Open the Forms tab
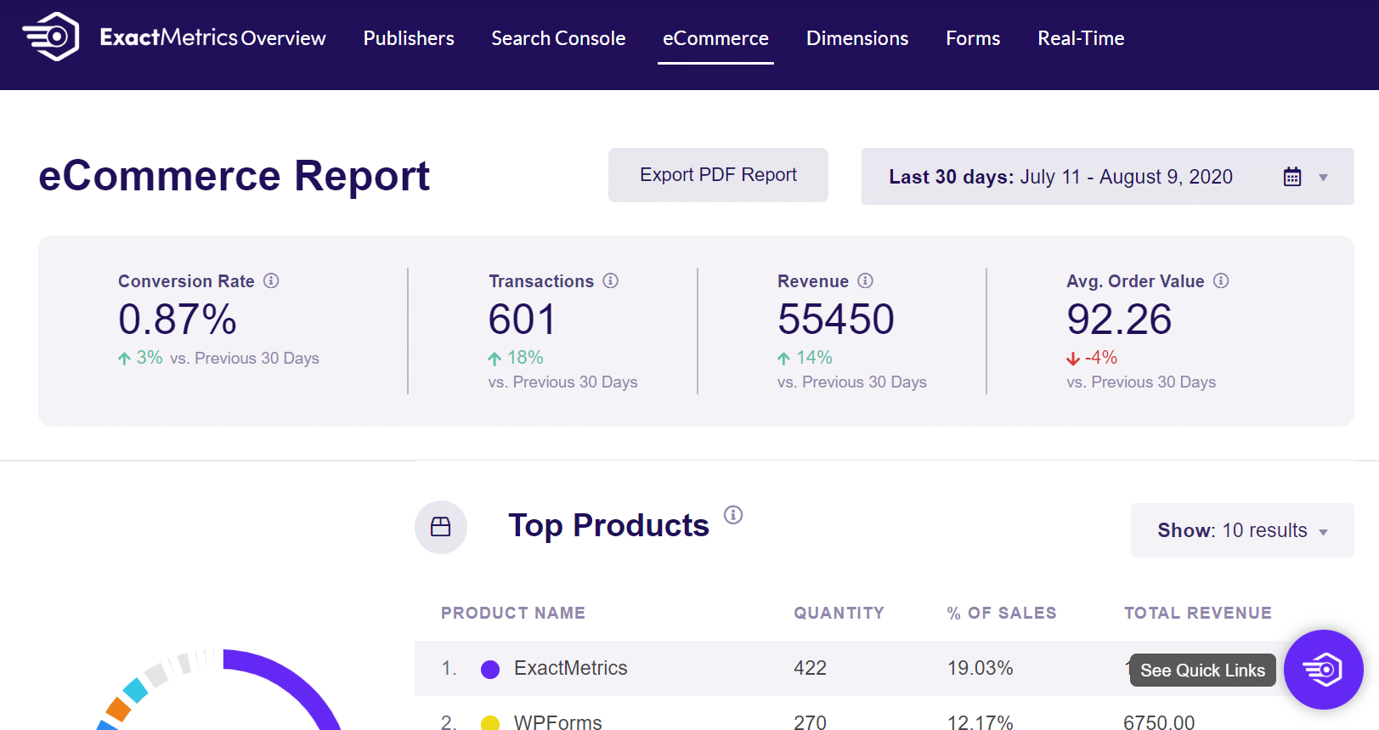The width and height of the screenshot is (1379, 730). [973, 38]
